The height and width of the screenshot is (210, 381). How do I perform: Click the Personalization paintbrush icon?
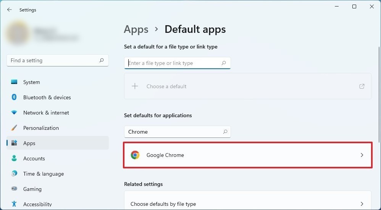tap(14, 128)
